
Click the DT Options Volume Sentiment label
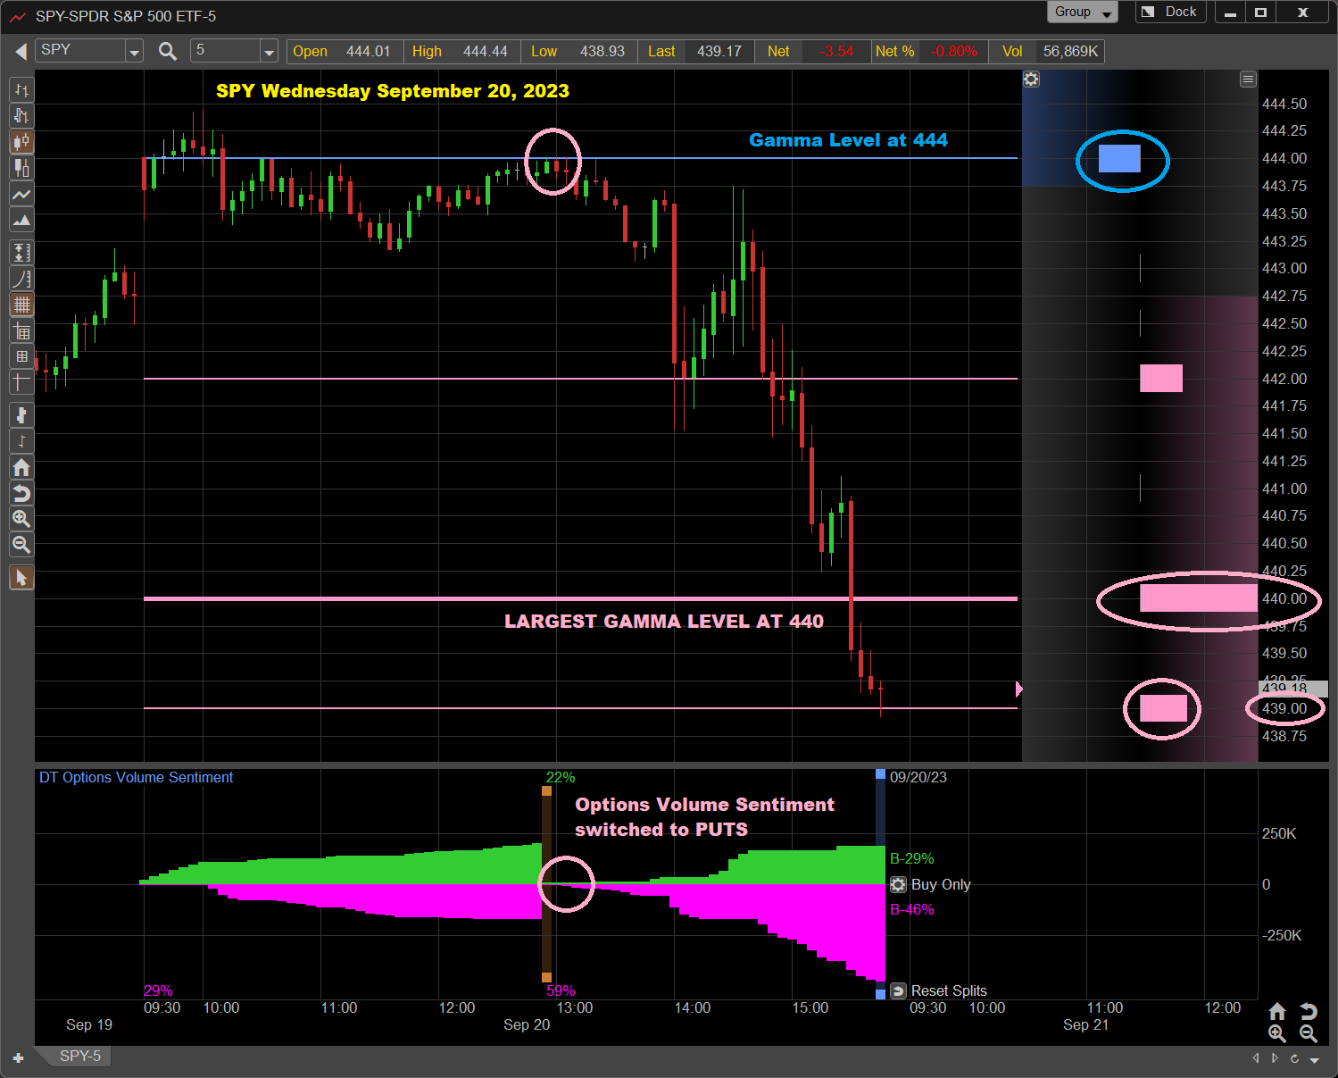pos(136,777)
